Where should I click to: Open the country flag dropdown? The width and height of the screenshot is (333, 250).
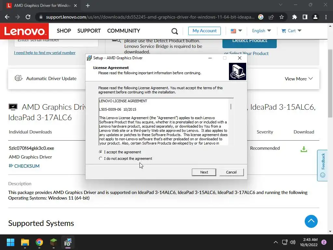236,31
